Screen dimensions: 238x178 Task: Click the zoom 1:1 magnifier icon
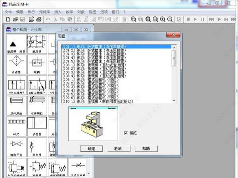point(133,20)
